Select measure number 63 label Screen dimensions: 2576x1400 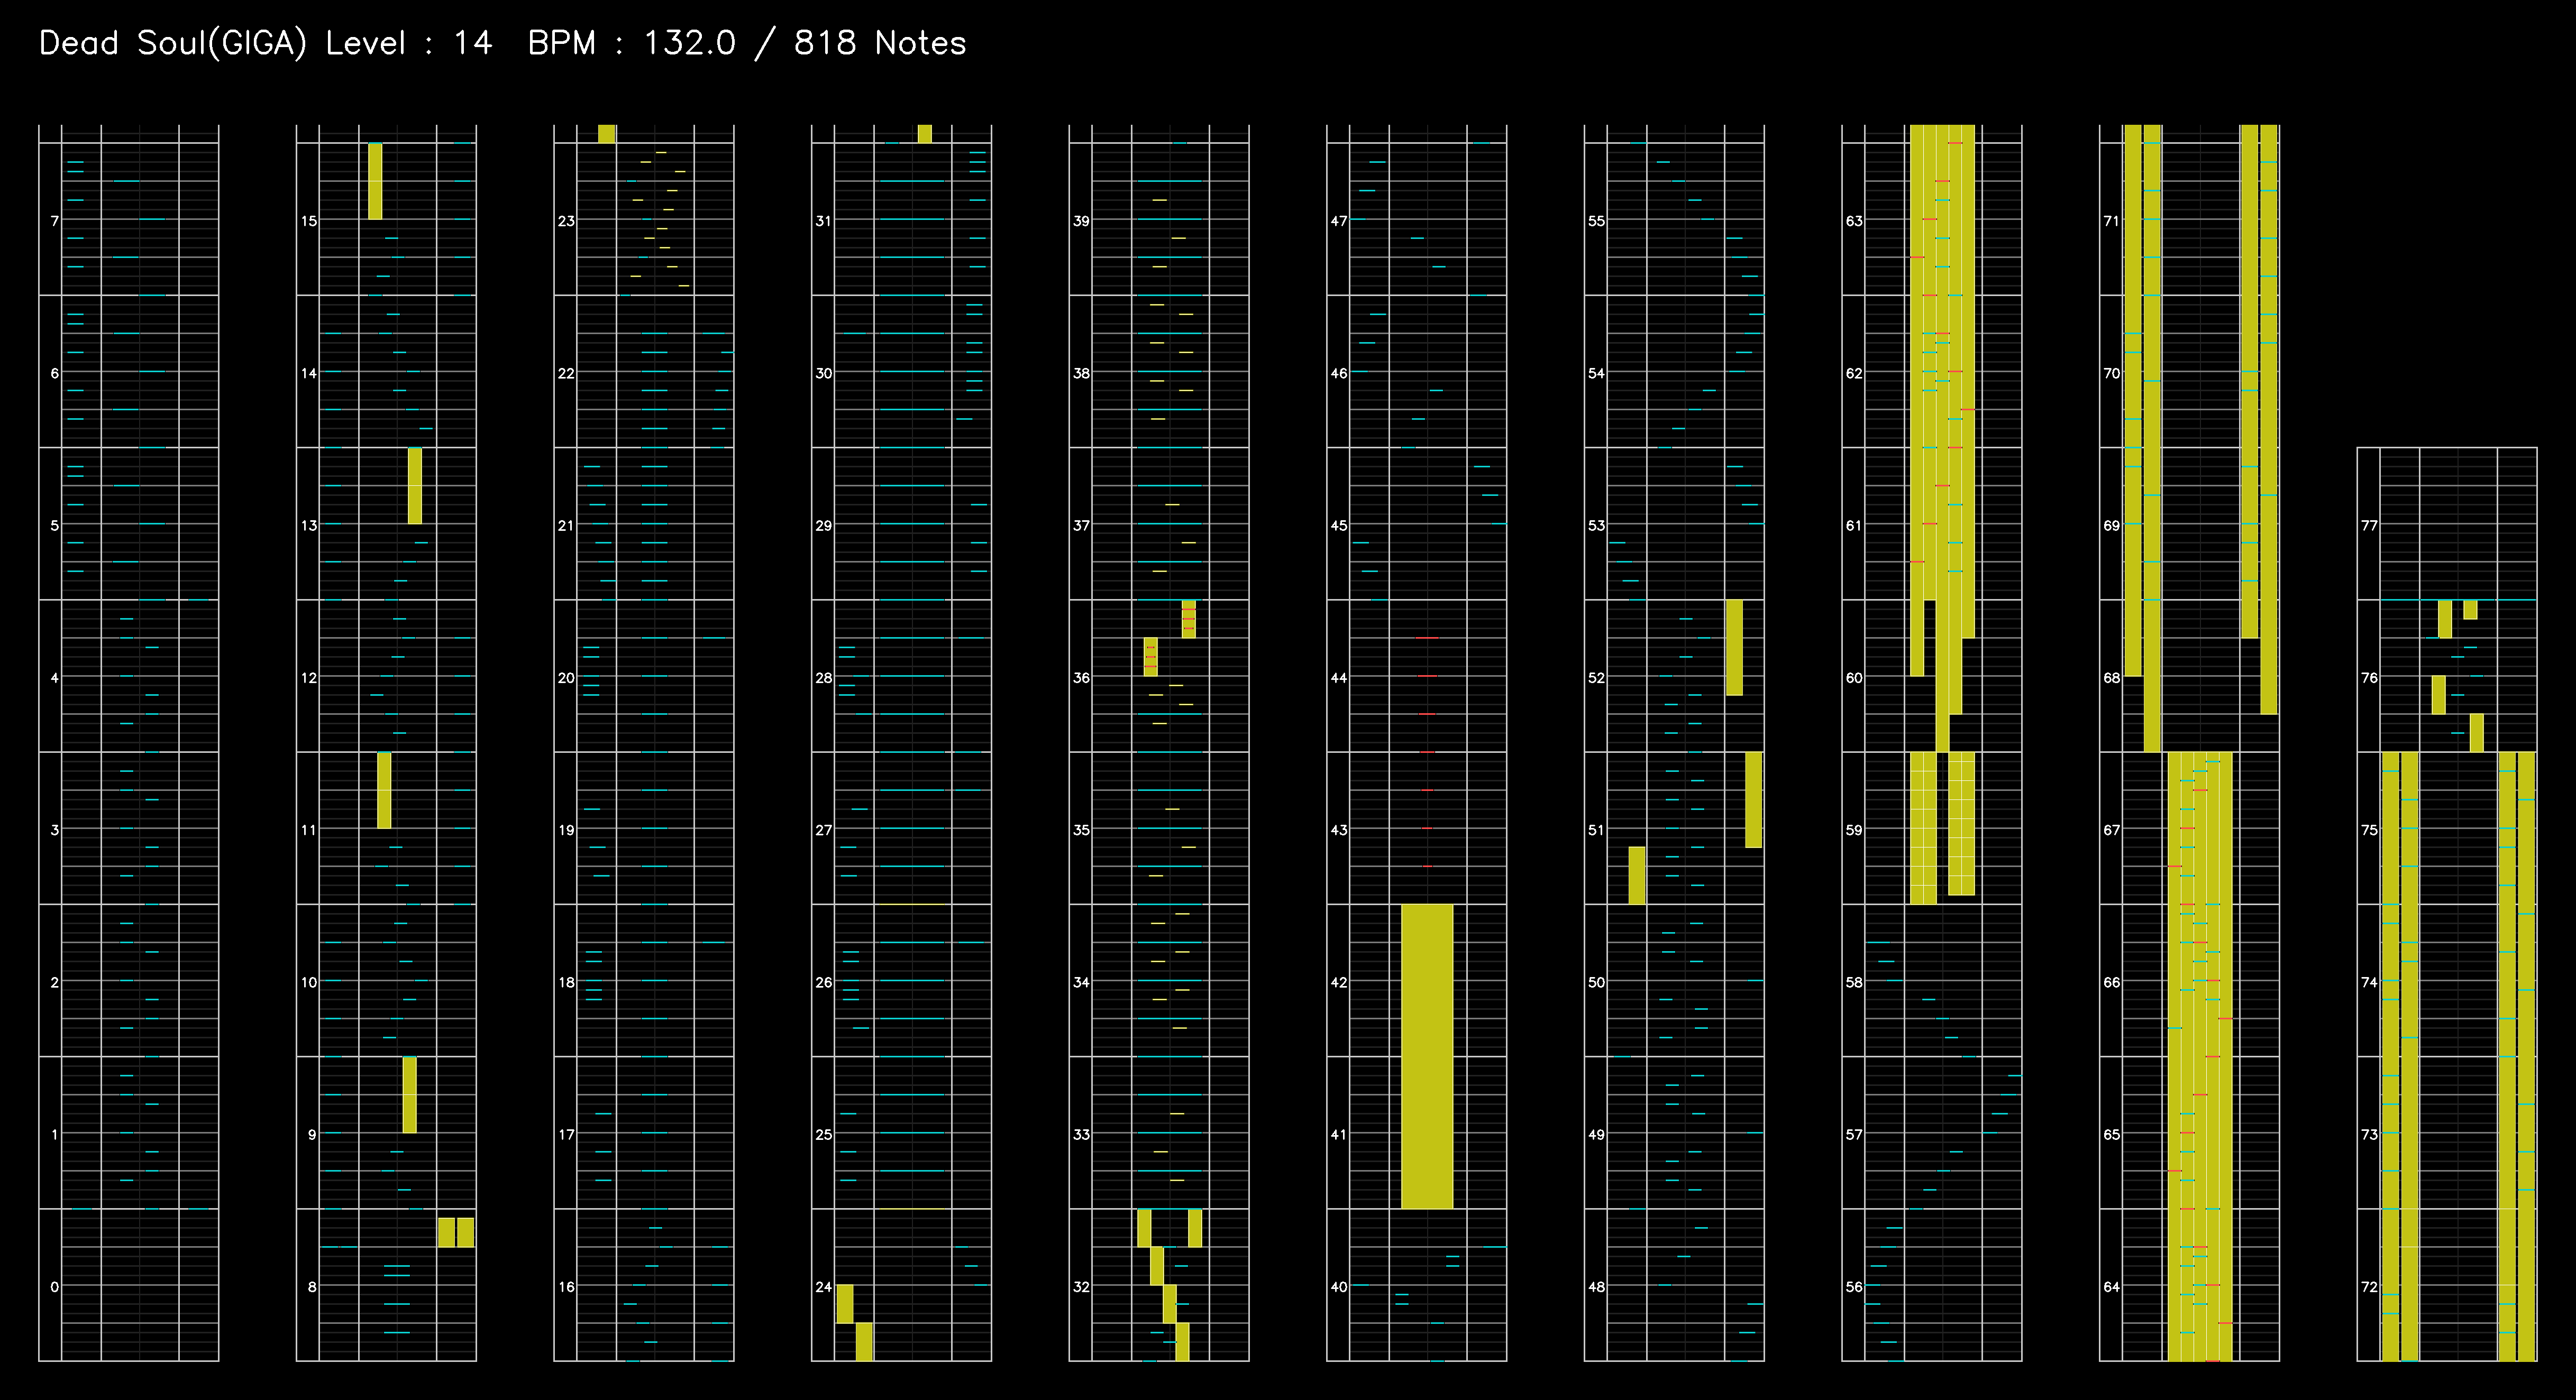tap(1854, 221)
